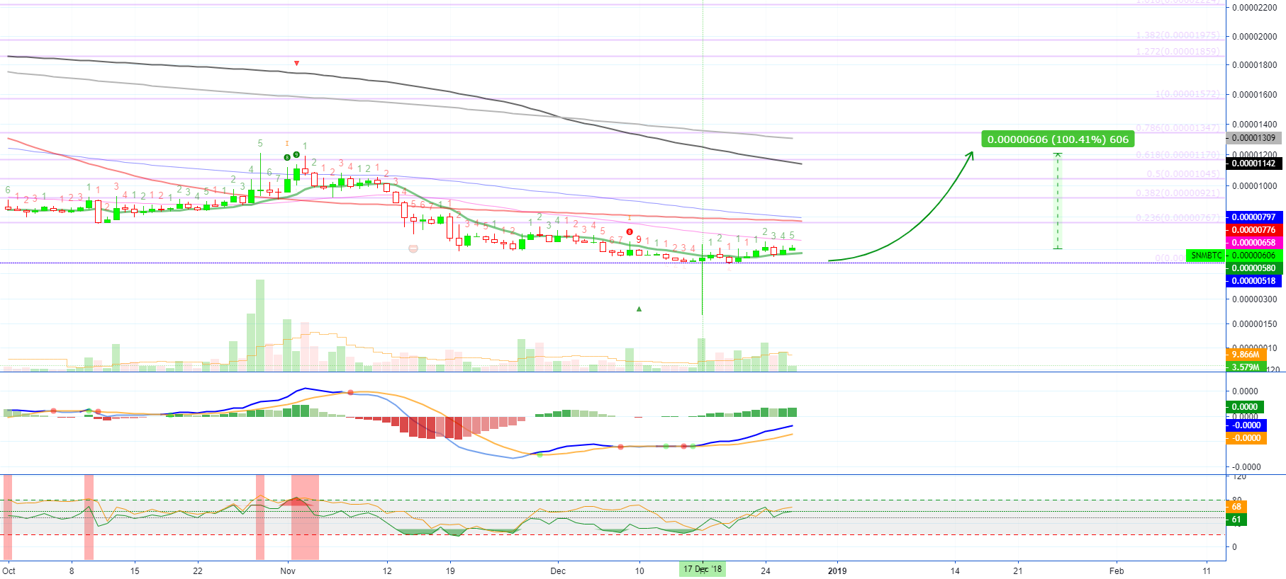Click the red down-triangle marker above the November candles

(296, 64)
